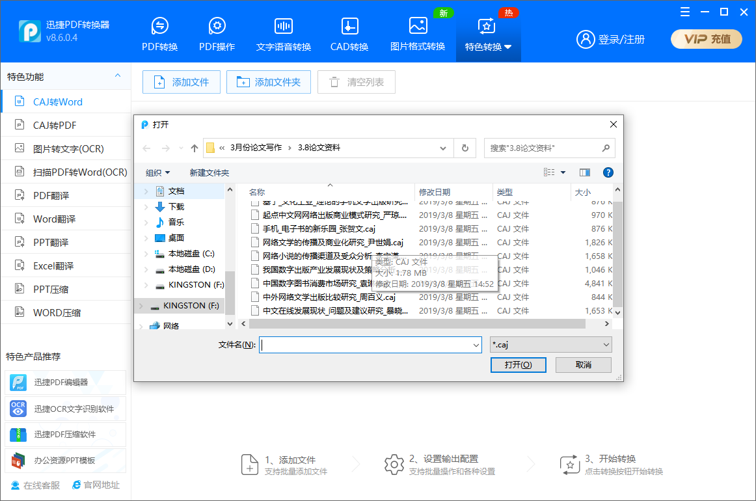Open WORD压缩 feature
This screenshot has height=501, width=756.
pyautogui.click(x=66, y=312)
